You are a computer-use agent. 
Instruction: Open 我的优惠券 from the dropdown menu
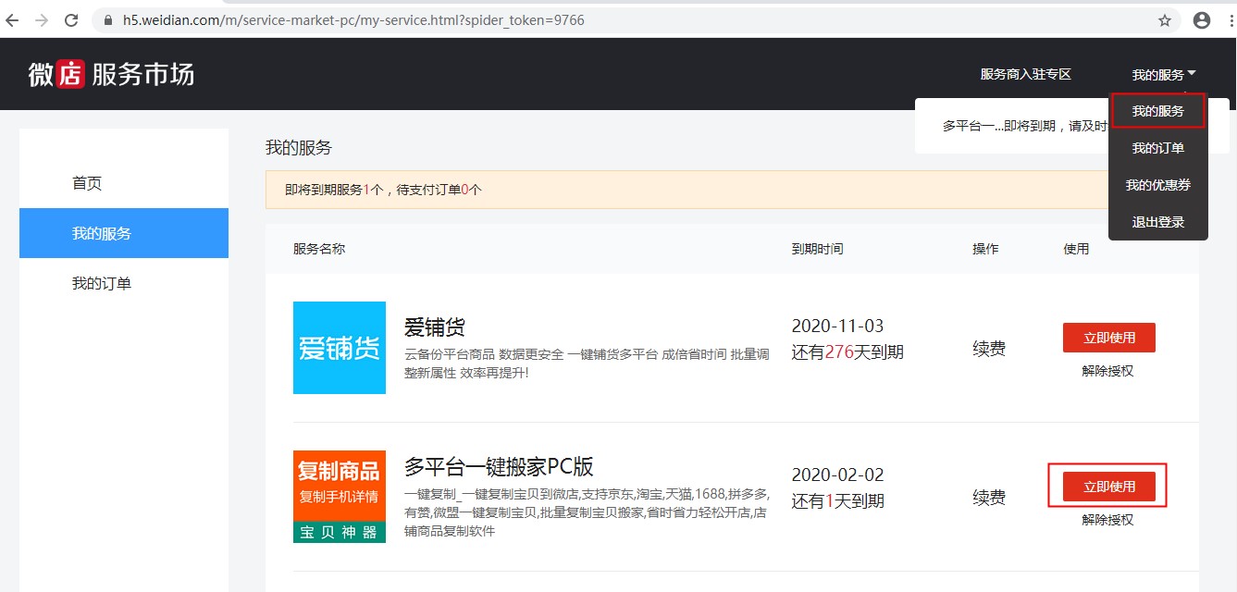(x=1158, y=185)
